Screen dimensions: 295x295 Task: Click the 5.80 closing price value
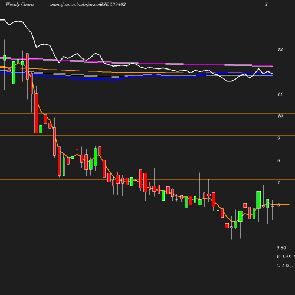pyautogui.click(x=281, y=248)
